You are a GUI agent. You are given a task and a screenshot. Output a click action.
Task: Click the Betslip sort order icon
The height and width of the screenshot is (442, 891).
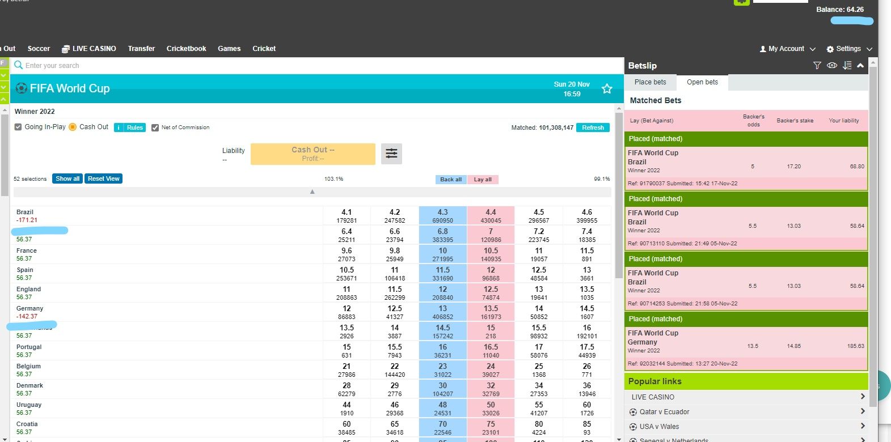coord(847,66)
